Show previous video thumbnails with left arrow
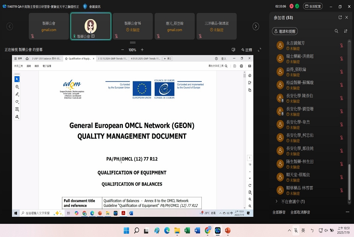The width and height of the screenshot is (354, 237). click(x=10, y=27)
